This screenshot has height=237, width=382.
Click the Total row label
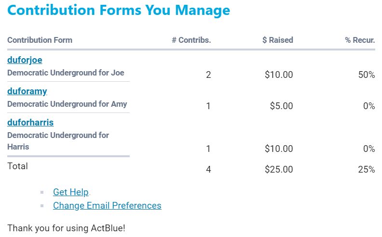click(17, 166)
